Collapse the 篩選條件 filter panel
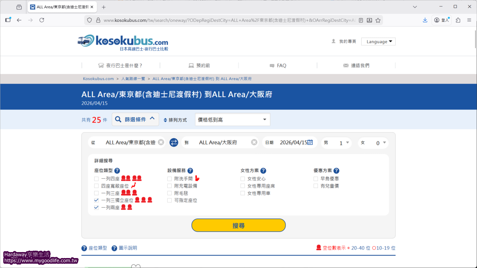Image resolution: width=477 pixels, height=268 pixels. coord(135,119)
